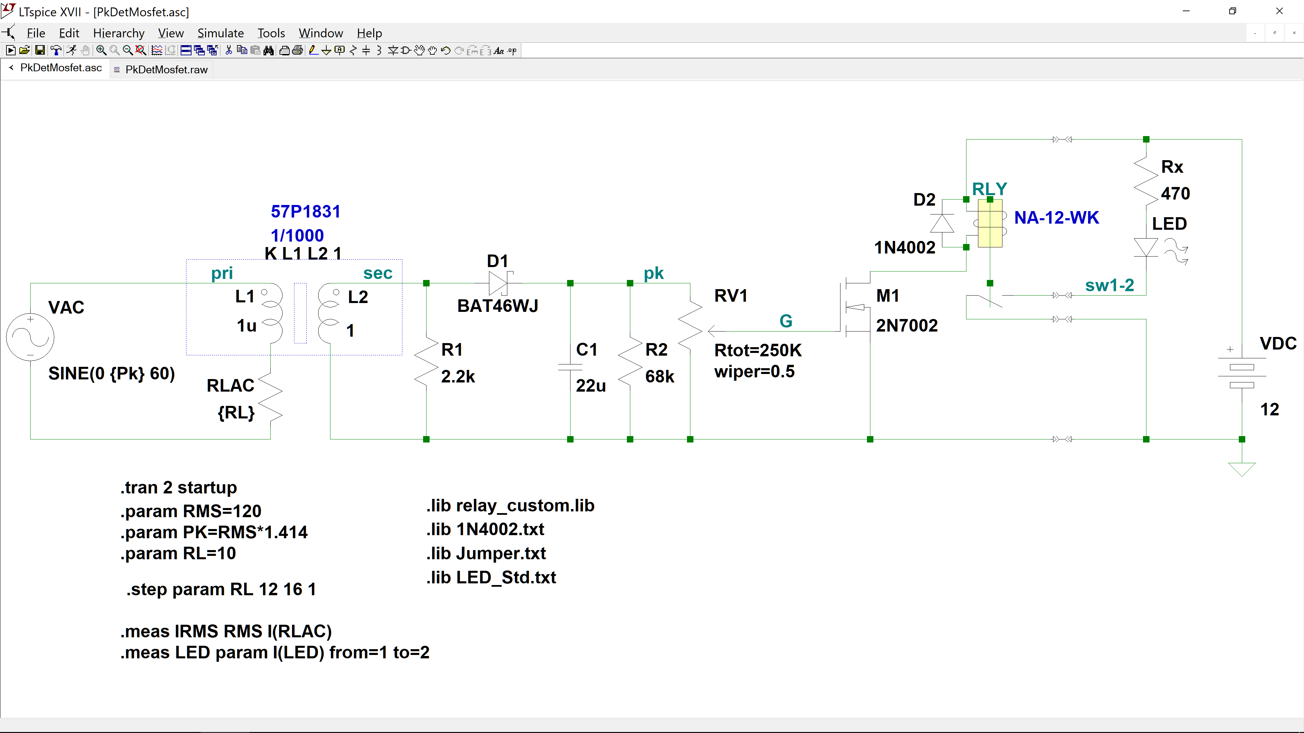Open the Help menu
1304x733 pixels.
point(369,33)
